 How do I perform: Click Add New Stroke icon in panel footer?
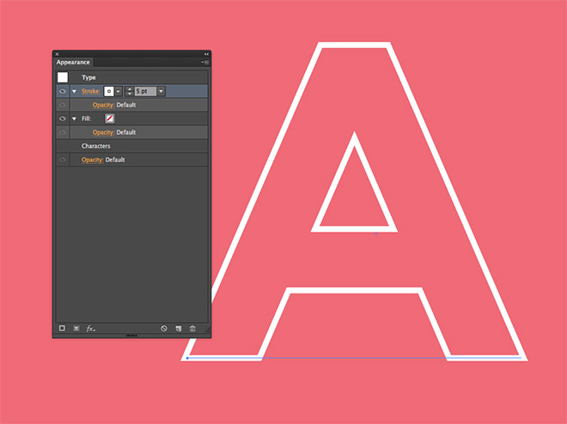62,328
